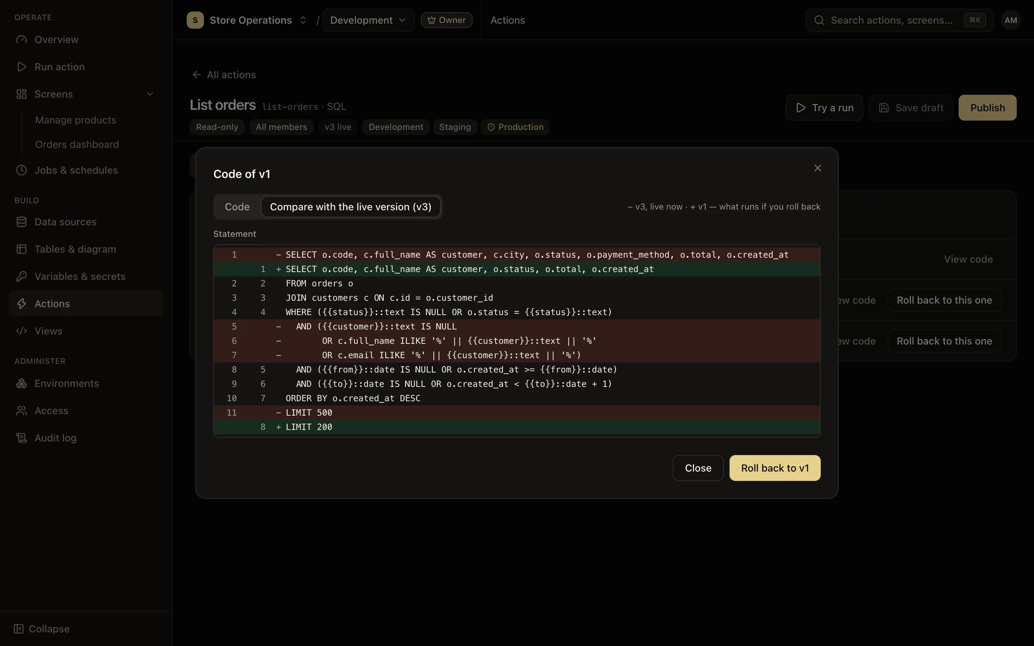Click the Access people icon
The width and height of the screenshot is (1034, 646).
point(22,411)
